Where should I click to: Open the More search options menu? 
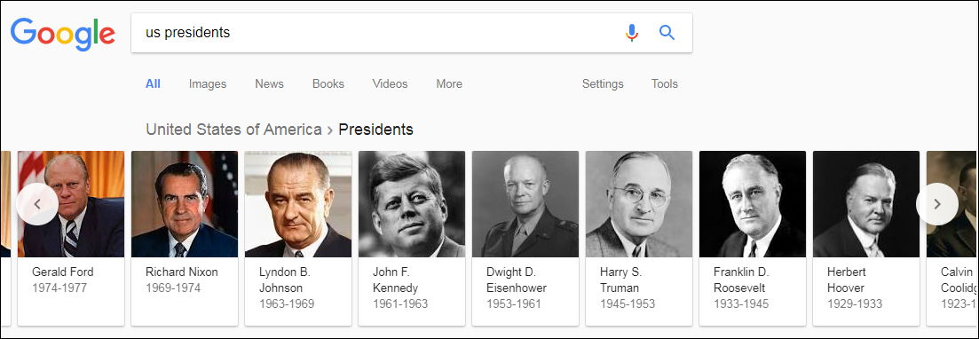point(449,83)
